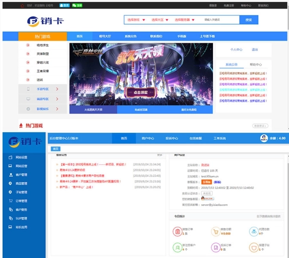Click the 网站设置 sidebar icon
Screen dimensions: 289x258
click(10, 157)
